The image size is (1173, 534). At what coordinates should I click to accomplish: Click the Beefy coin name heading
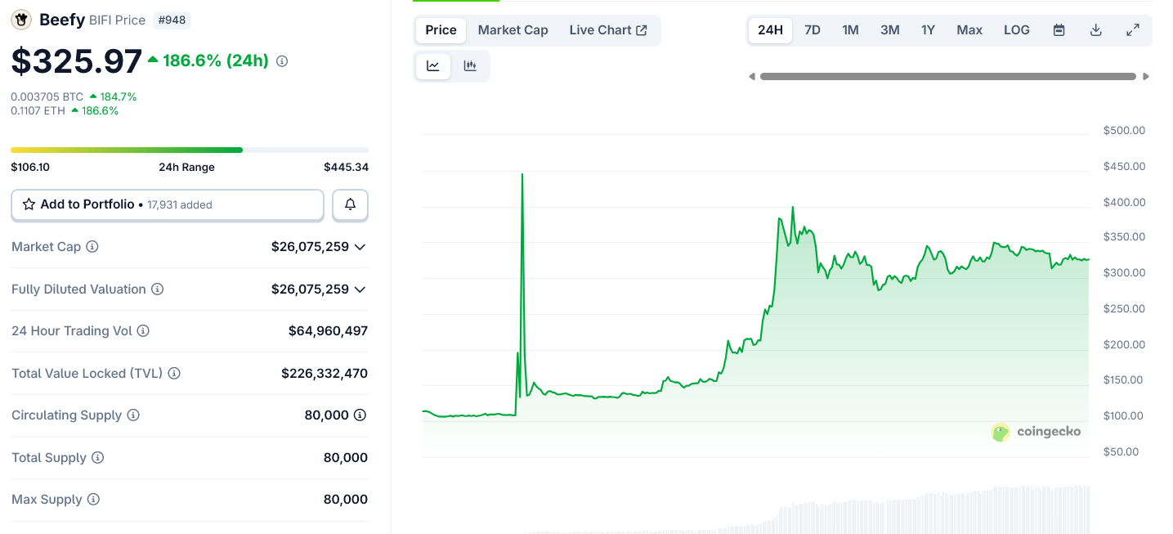point(62,20)
